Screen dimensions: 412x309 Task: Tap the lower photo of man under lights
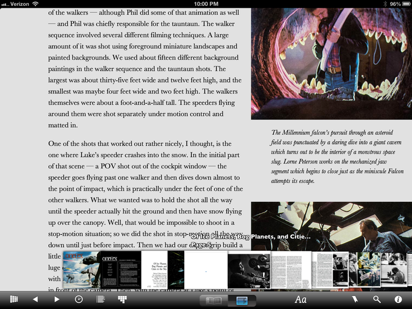tap(331, 227)
